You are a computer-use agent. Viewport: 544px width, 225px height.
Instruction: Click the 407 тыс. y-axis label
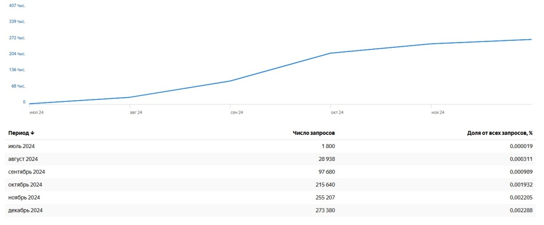pos(17,5)
